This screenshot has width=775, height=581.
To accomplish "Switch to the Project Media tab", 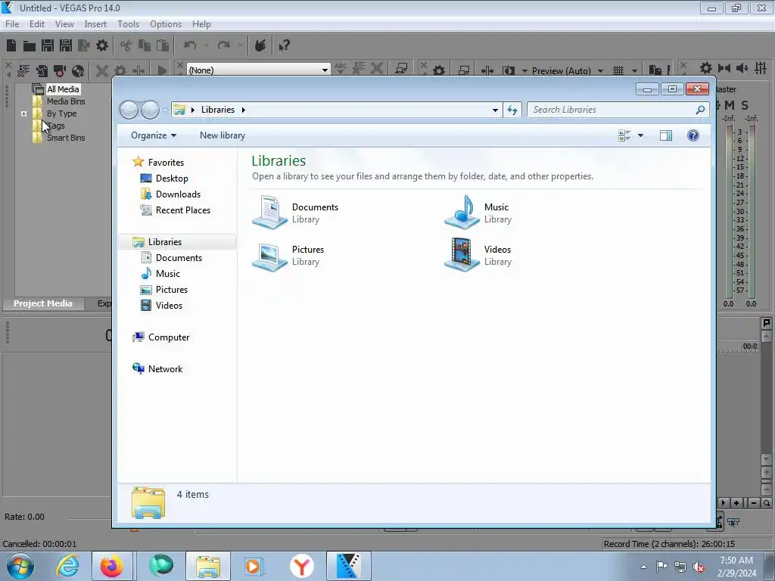I will pos(42,303).
